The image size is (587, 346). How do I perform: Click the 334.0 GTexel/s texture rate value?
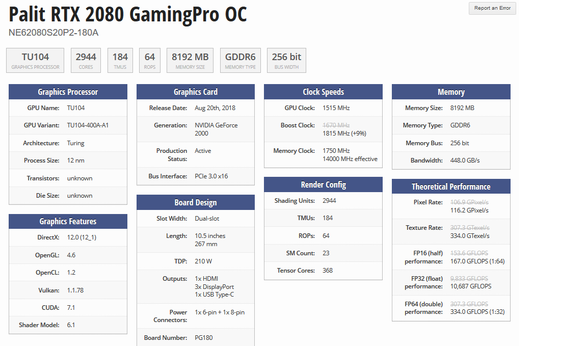pyautogui.click(x=470, y=235)
